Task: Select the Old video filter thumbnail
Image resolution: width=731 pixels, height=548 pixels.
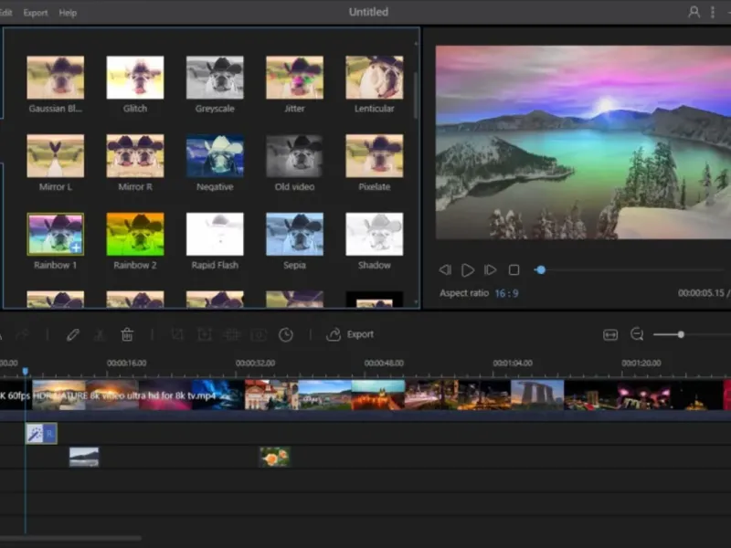Action: 294,156
